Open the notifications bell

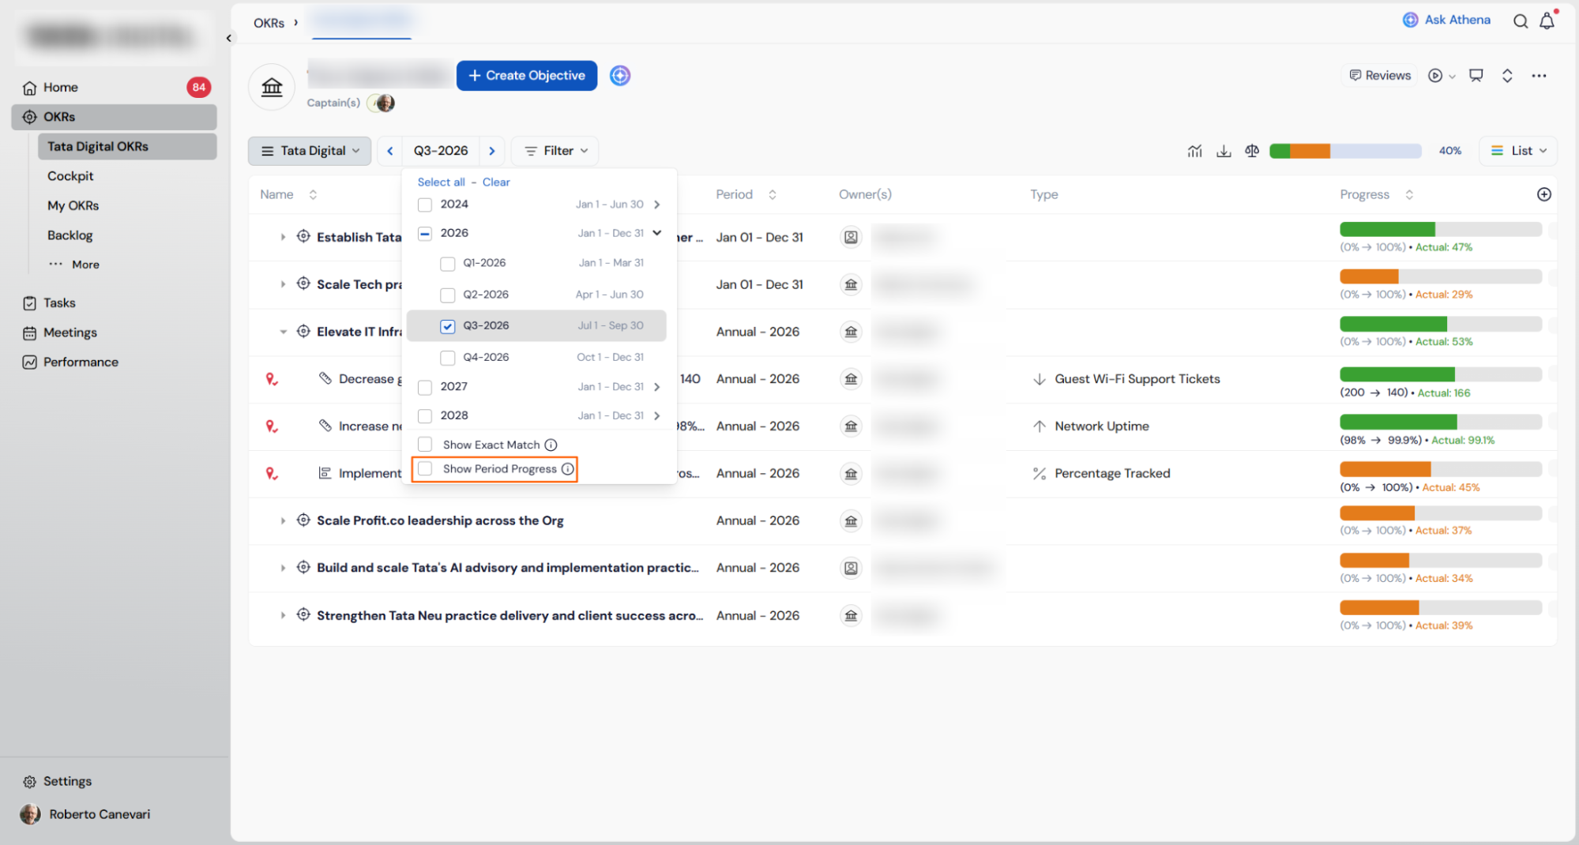tap(1547, 21)
